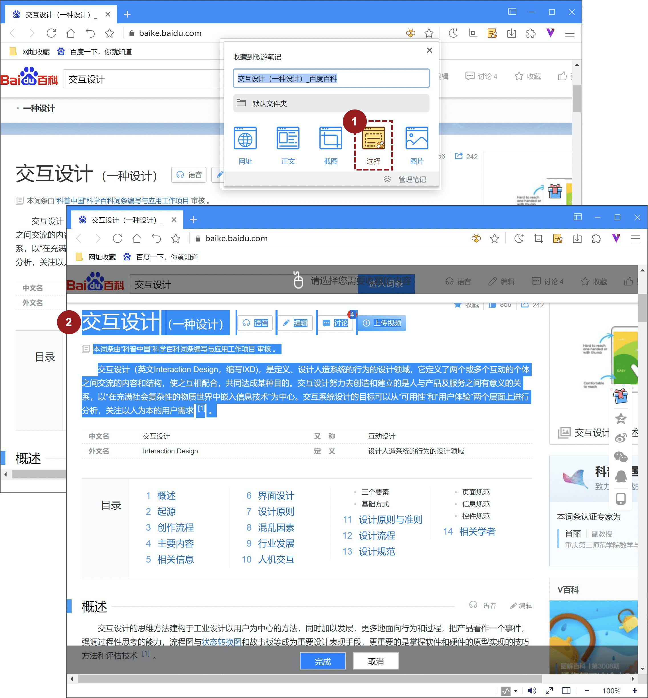Open 界面设计 entry in the table of contents
This screenshot has height=698, width=648.
tap(276, 495)
